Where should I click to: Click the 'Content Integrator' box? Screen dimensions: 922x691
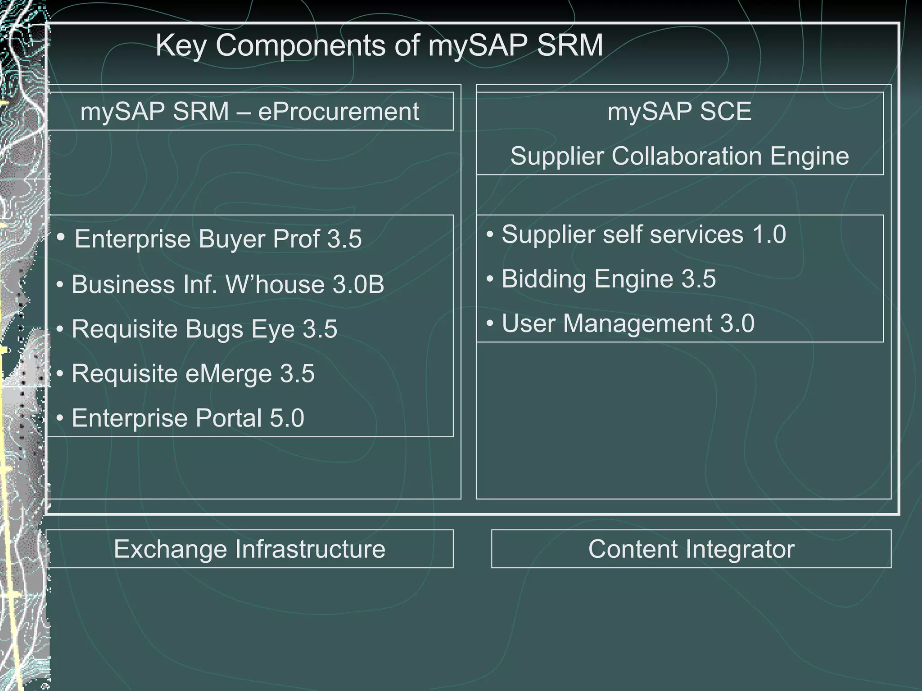click(x=691, y=549)
